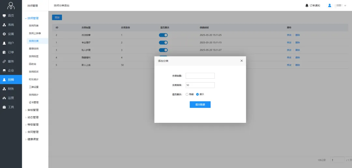This screenshot has height=168, width=352.
Task: Click the 订单通知 bell icon
Action: tap(307, 6)
